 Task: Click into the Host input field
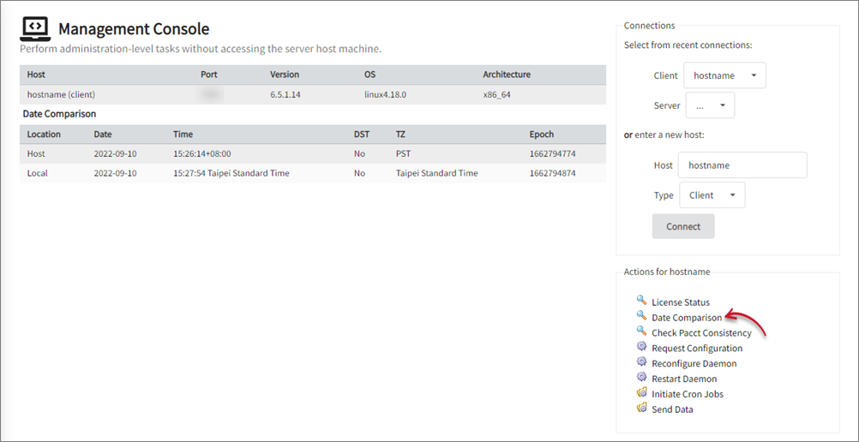pyautogui.click(x=742, y=165)
